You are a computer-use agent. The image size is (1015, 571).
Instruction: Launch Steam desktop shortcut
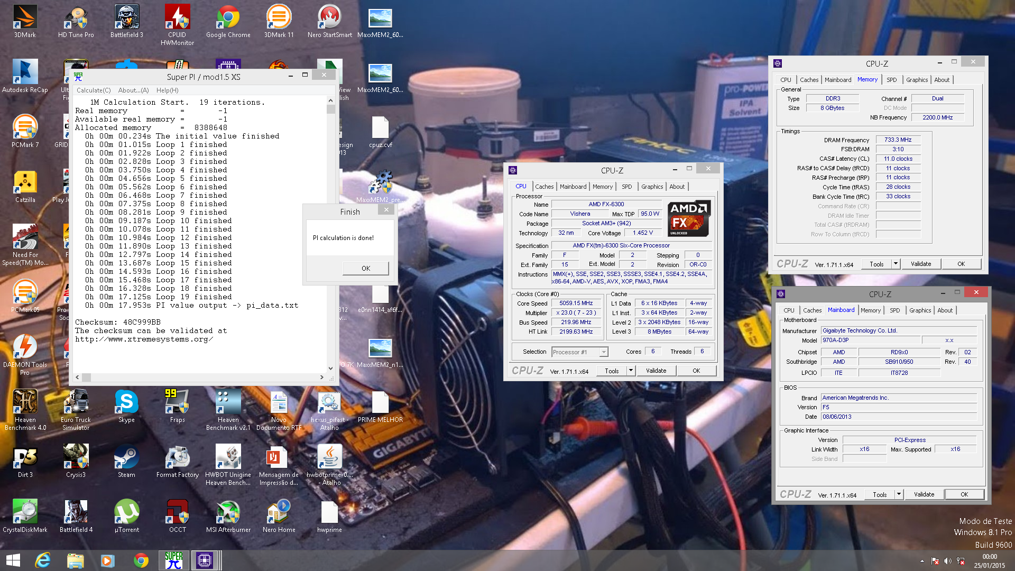pos(126,461)
